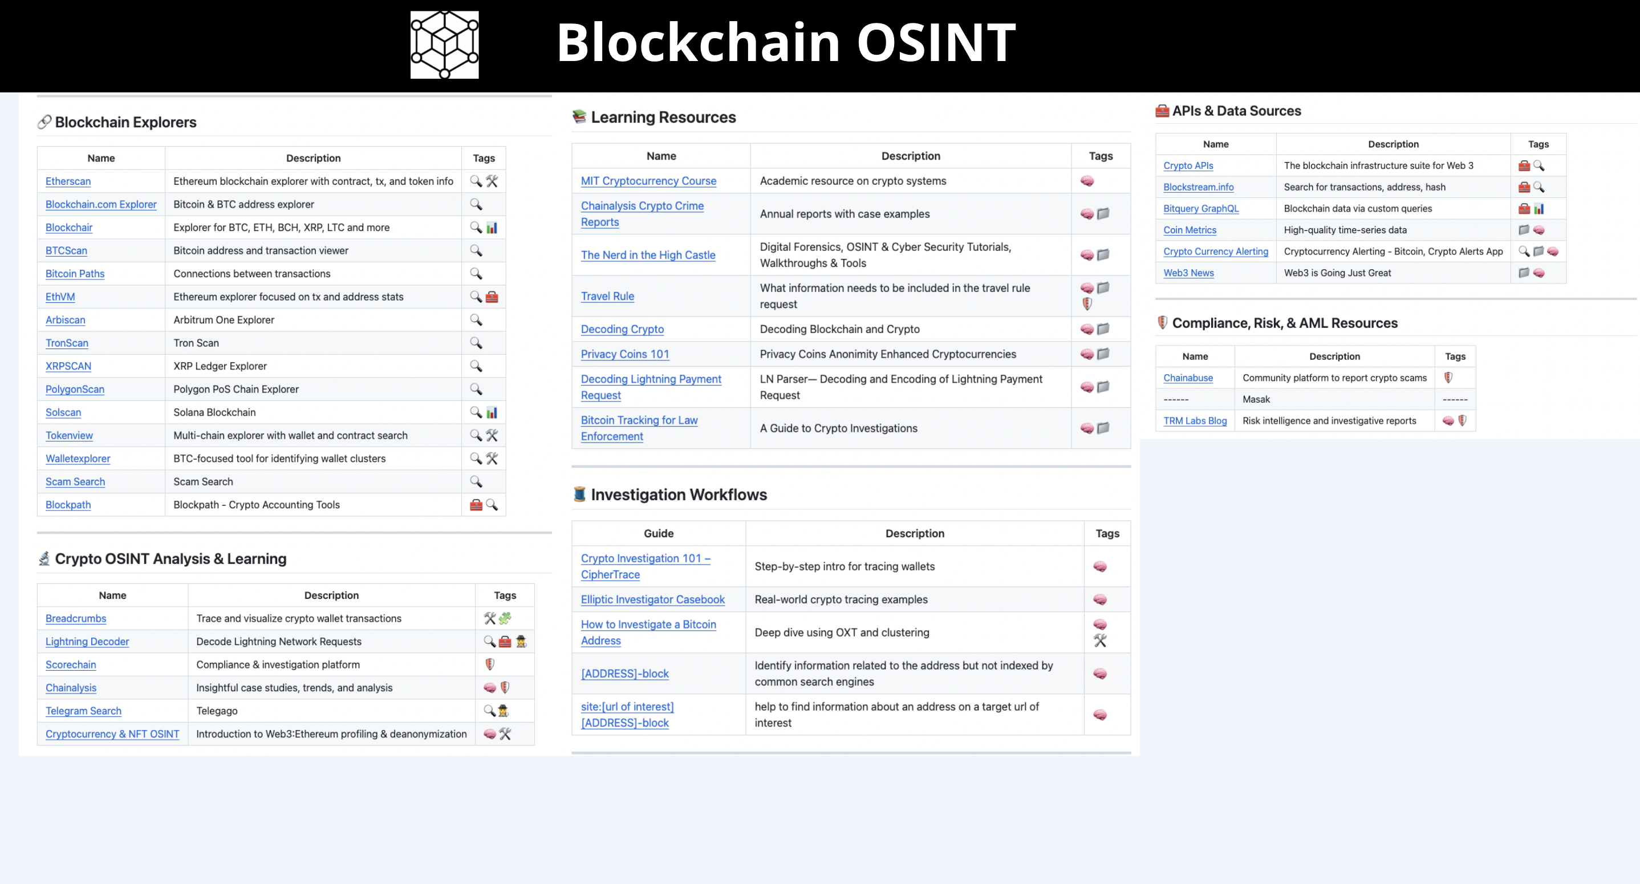Click the puzzle icon in the Breadcrumbs row
The width and height of the screenshot is (1640, 884).
pyautogui.click(x=505, y=618)
